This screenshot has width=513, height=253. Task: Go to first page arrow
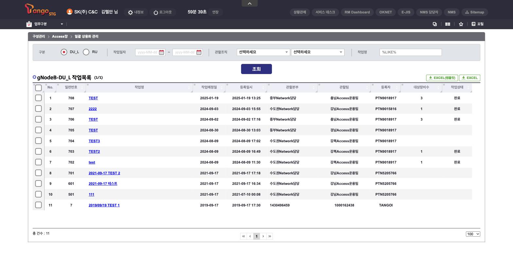(x=243, y=236)
